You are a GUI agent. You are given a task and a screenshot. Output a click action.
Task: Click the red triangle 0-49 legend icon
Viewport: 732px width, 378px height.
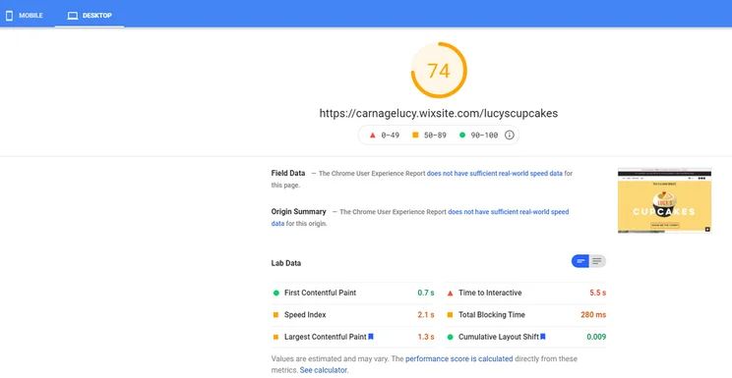(x=372, y=135)
